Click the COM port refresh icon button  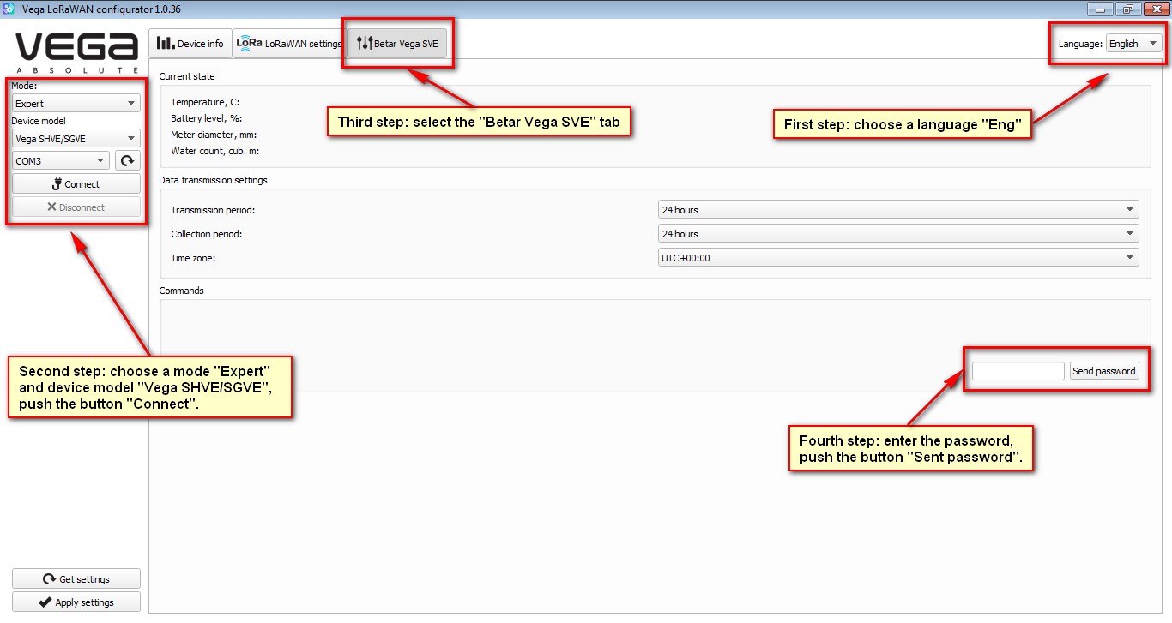click(x=127, y=160)
